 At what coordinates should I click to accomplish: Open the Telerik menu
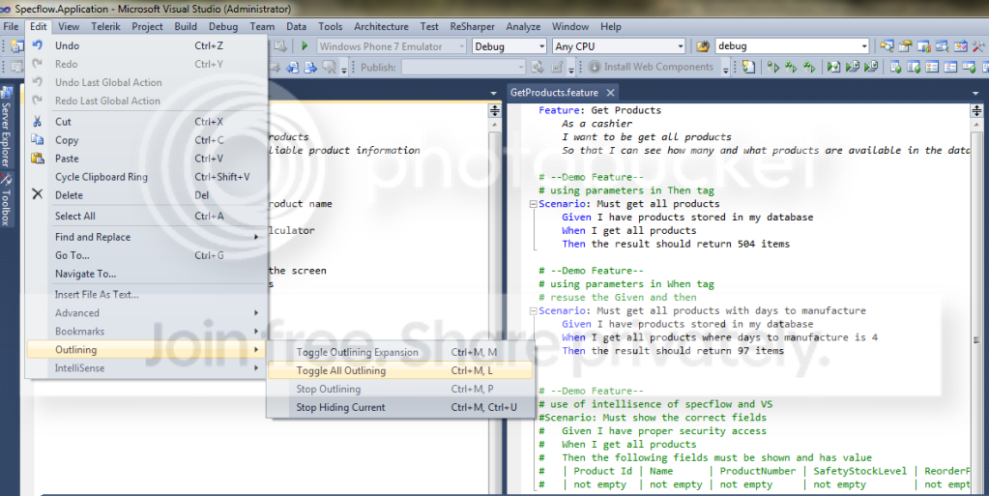click(x=105, y=26)
